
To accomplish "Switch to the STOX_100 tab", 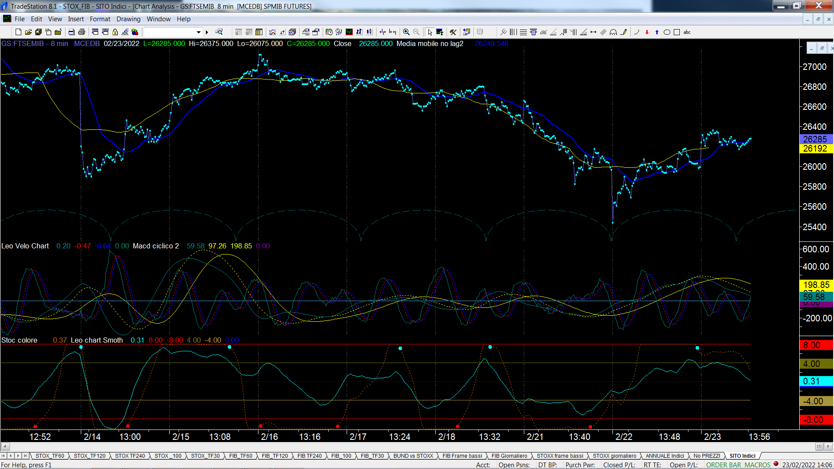I will tap(168, 456).
